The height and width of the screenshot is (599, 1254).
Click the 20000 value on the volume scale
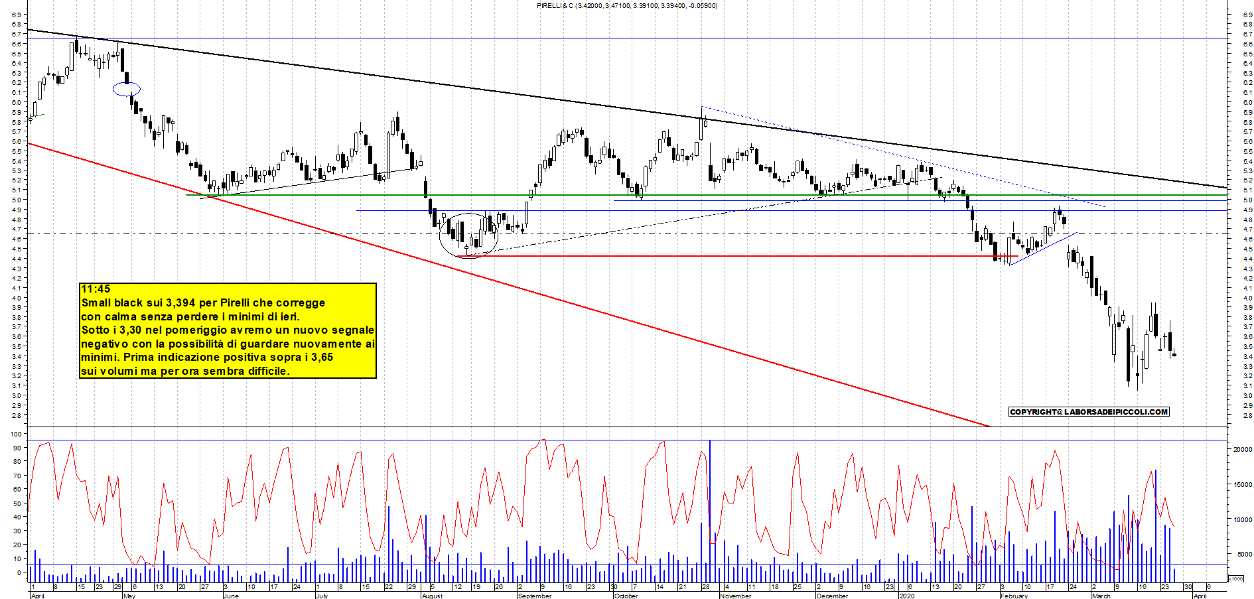click(x=1242, y=449)
